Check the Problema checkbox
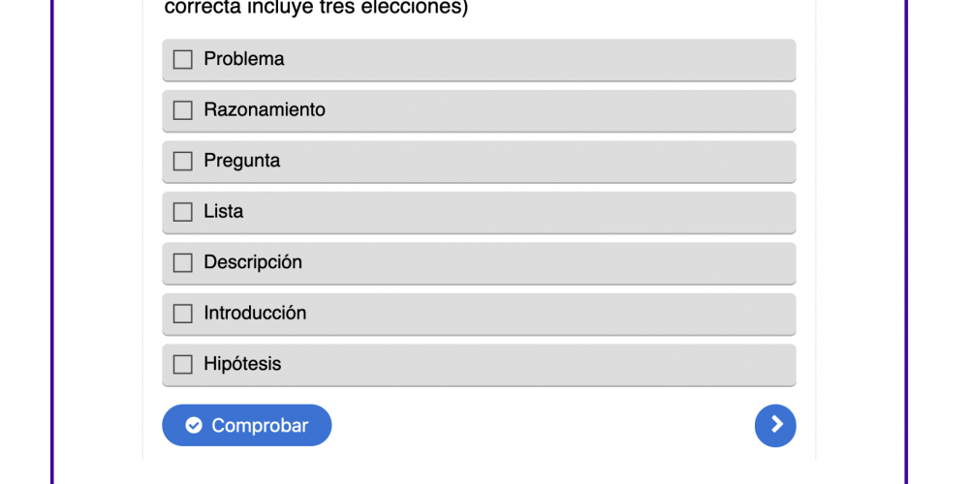The width and height of the screenshot is (969, 484). point(182,60)
